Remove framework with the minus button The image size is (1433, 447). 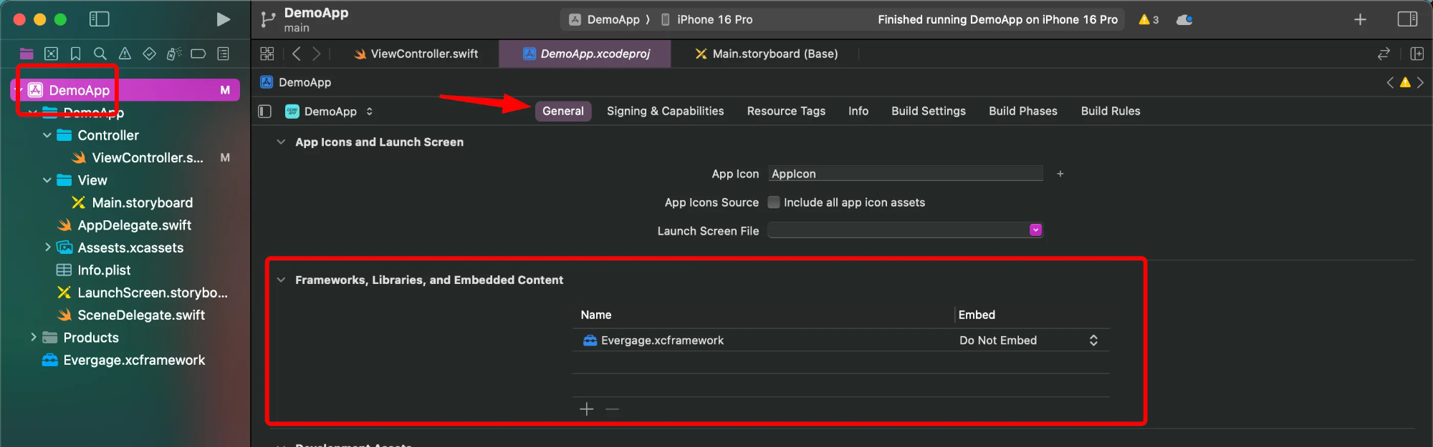coord(612,409)
